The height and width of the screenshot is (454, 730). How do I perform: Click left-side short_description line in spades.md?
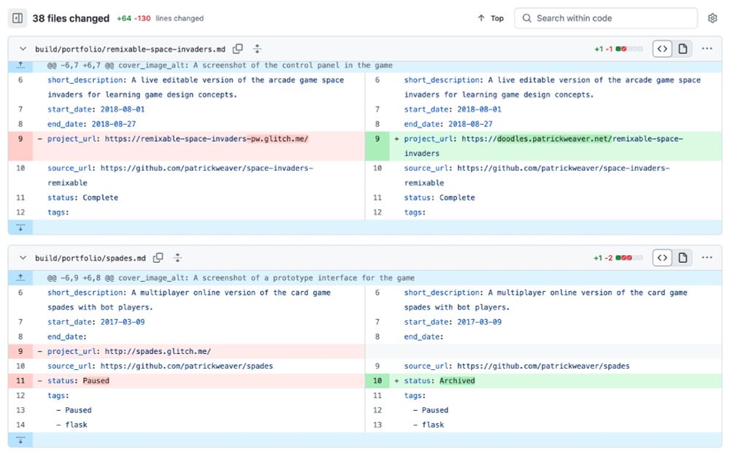click(189, 300)
